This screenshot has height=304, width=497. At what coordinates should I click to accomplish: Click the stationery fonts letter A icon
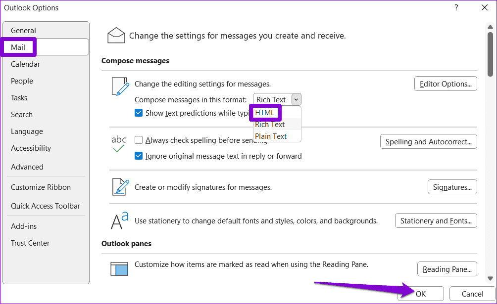[x=119, y=220]
